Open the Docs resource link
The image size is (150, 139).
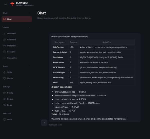pos(9,119)
